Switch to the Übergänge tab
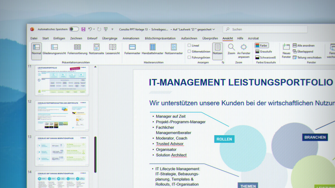This screenshot has width=335, height=188. (110, 38)
